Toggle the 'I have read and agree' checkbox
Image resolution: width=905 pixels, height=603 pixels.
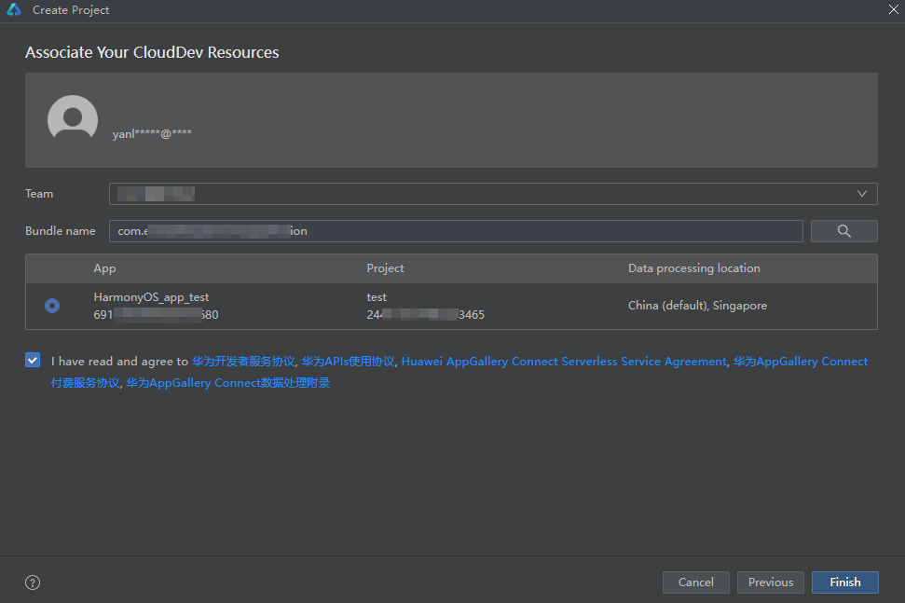34,361
